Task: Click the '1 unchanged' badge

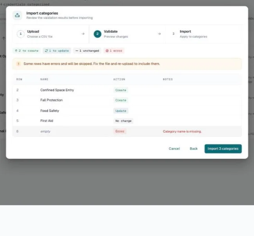Action: (87, 50)
